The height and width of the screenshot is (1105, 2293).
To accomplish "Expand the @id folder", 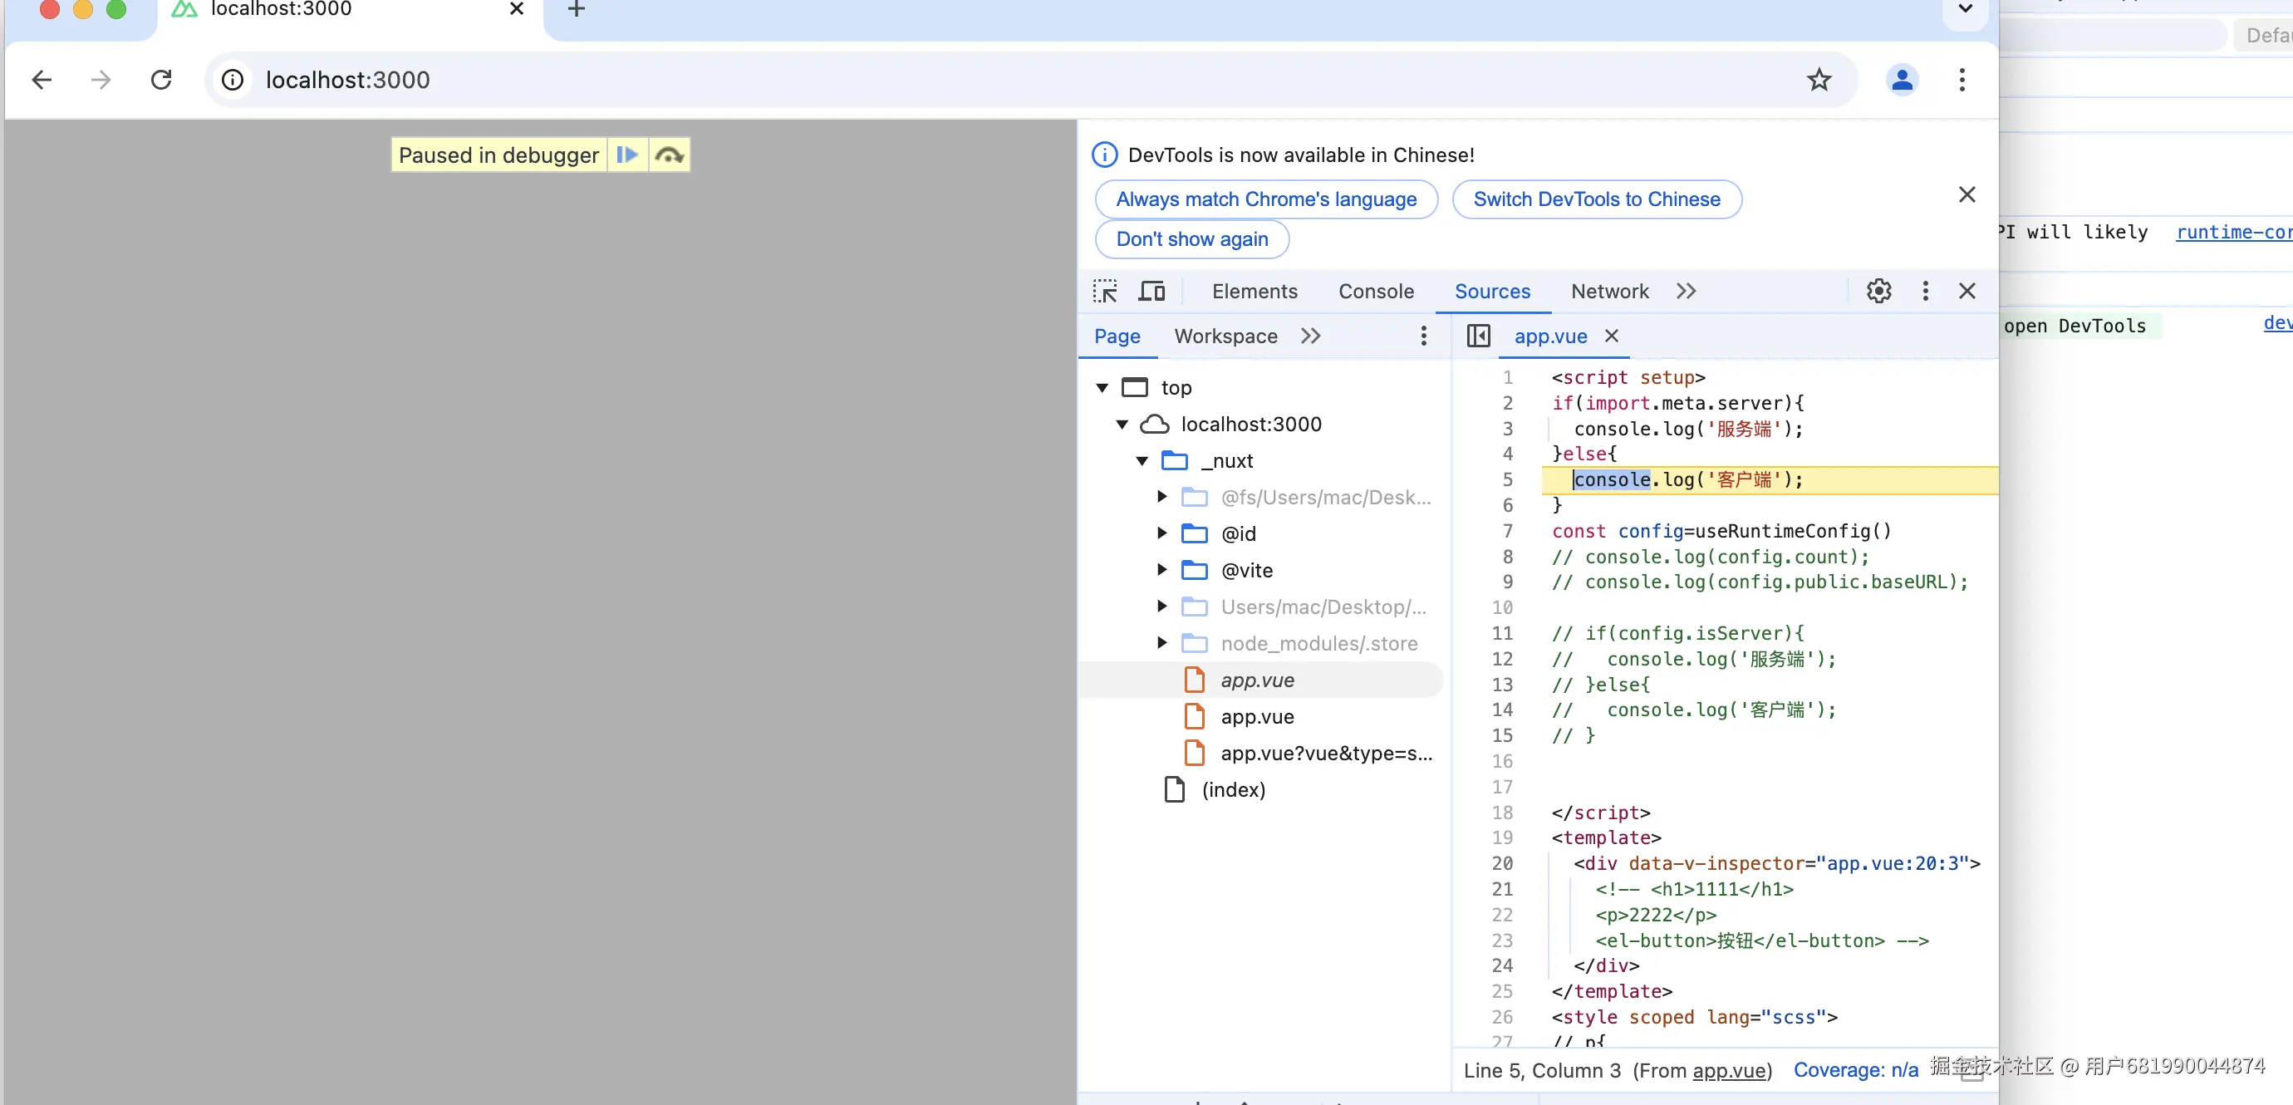I will click(x=1161, y=533).
